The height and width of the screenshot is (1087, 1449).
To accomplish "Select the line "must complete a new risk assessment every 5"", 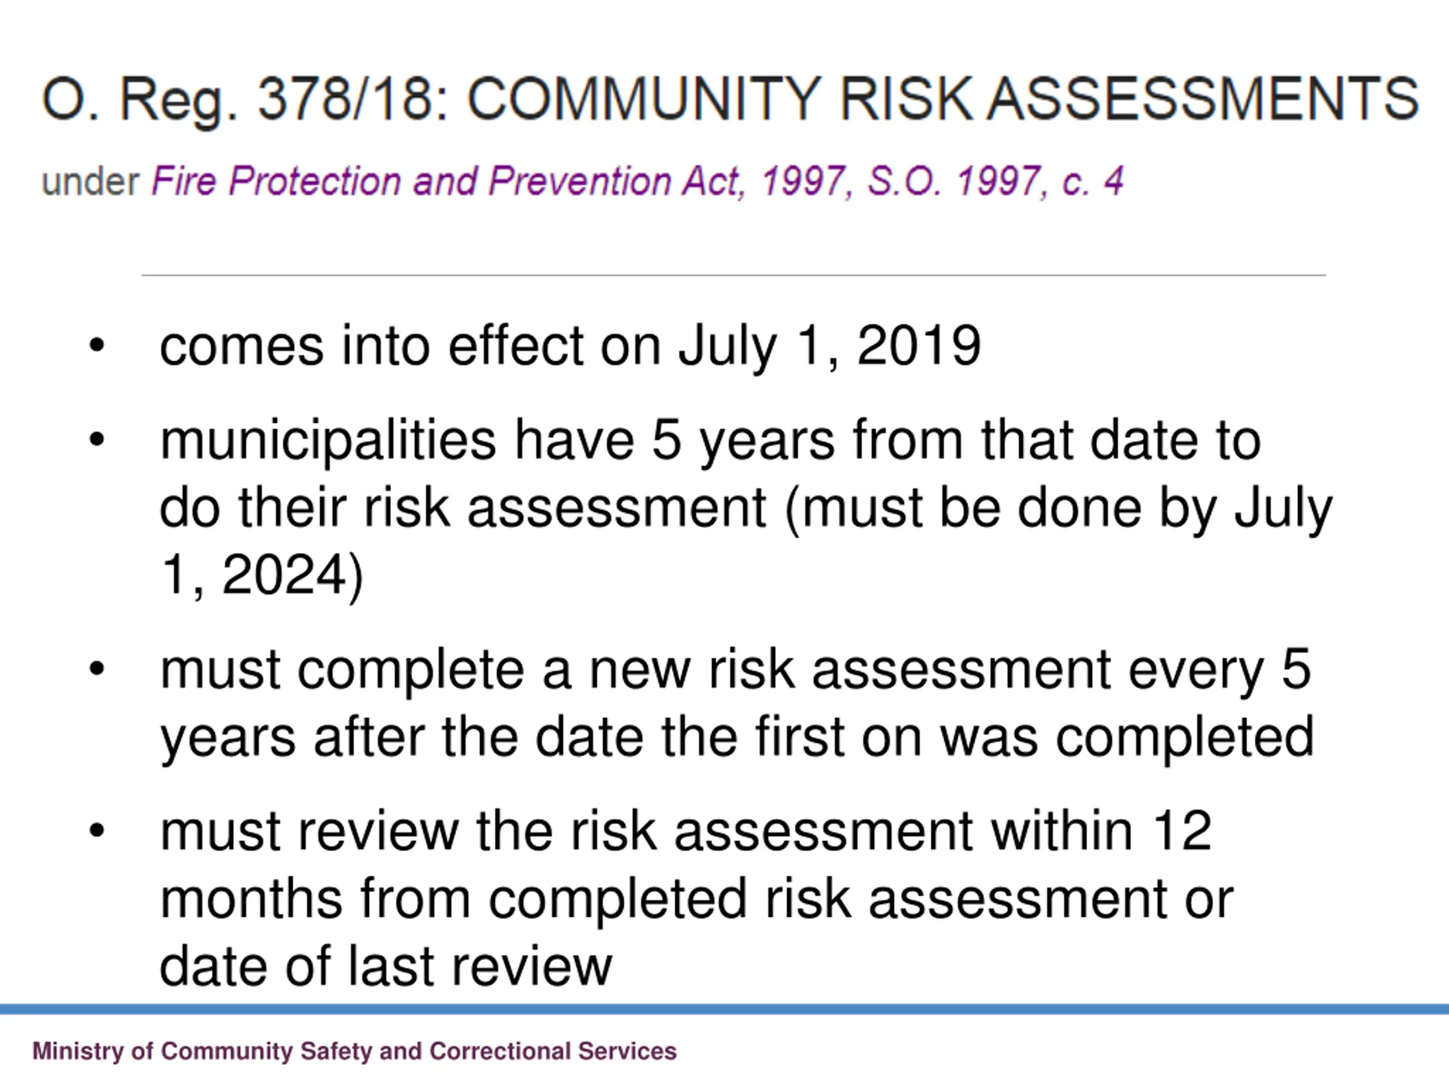I will click(x=736, y=671).
